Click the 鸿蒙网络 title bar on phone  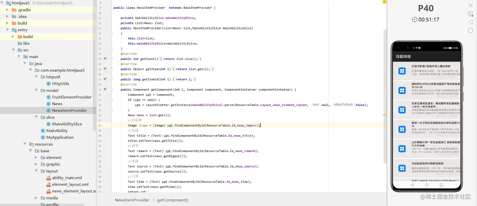point(427,56)
